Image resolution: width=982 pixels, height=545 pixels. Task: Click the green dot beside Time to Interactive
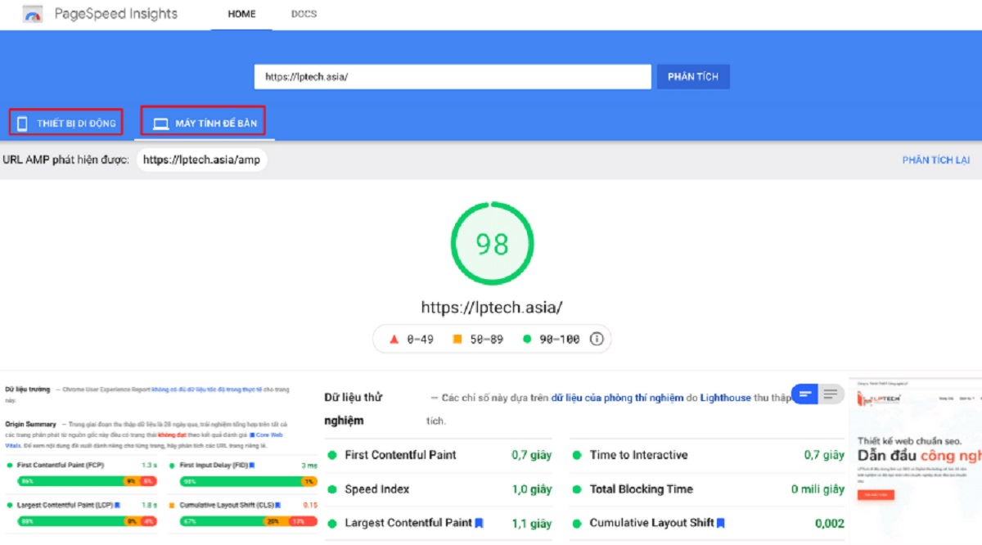pyautogui.click(x=578, y=455)
